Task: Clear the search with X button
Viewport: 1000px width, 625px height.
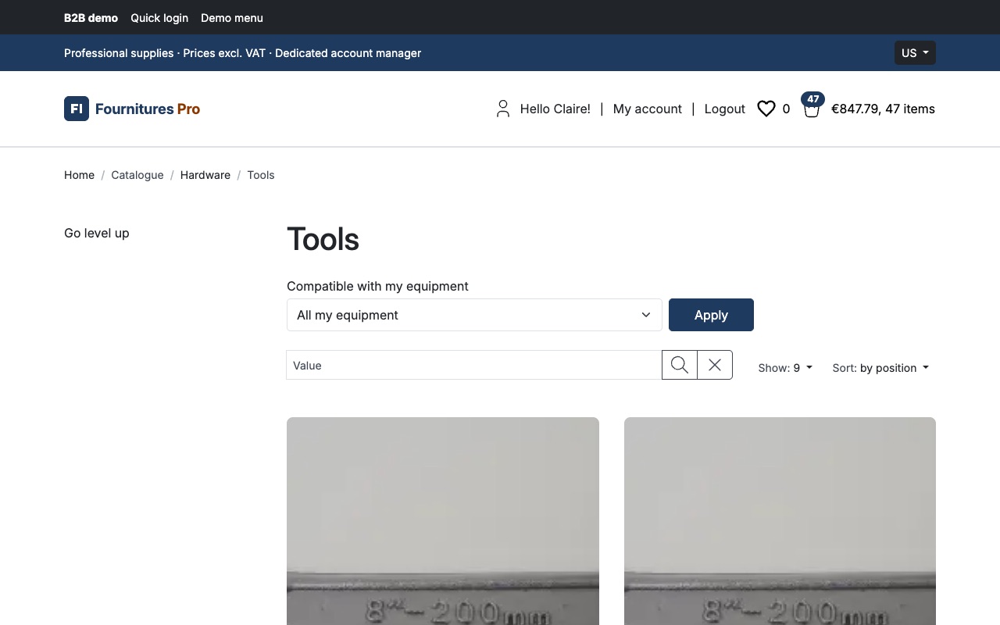Action: (715, 365)
